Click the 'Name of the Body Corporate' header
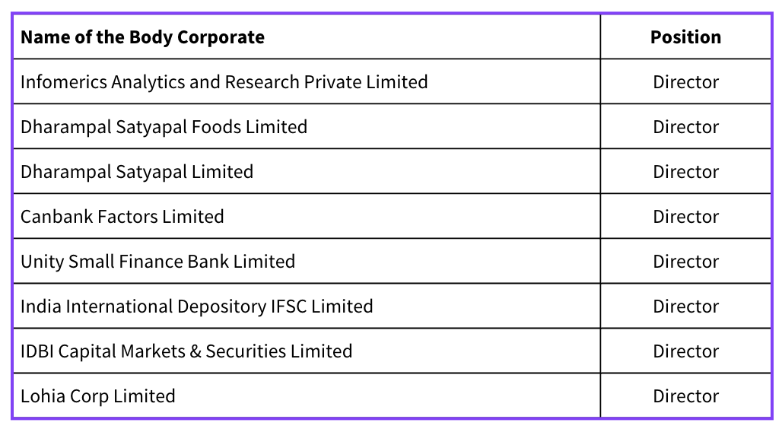 click(x=142, y=37)
